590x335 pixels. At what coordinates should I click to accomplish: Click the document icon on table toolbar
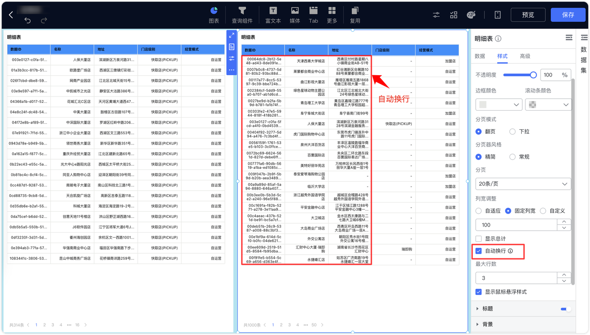tap(231, 47)
